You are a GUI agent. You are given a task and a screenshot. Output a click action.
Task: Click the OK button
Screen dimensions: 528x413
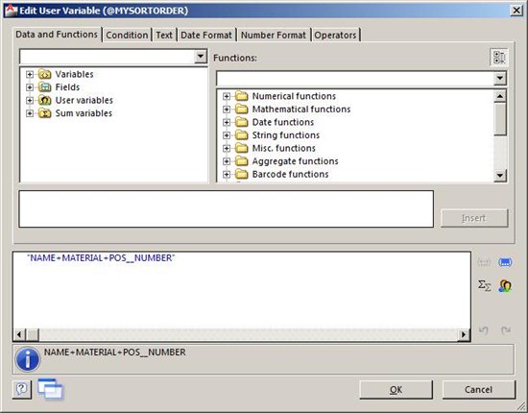click(396, 390)
